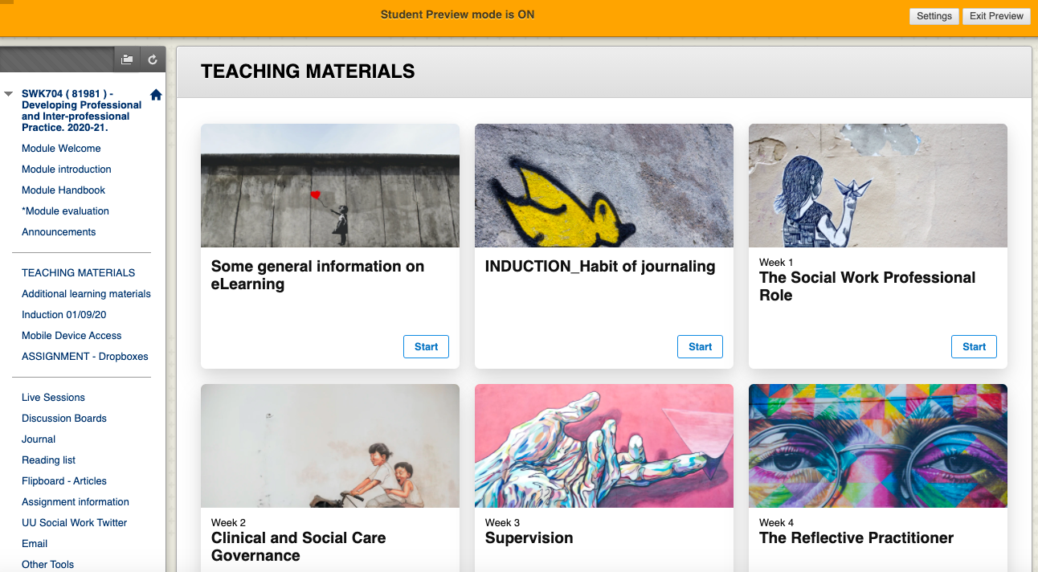The image size is (1038, 572).
Task: Click the INDUCTION_Habit of journaling title
Action: [x=600, y=267]
